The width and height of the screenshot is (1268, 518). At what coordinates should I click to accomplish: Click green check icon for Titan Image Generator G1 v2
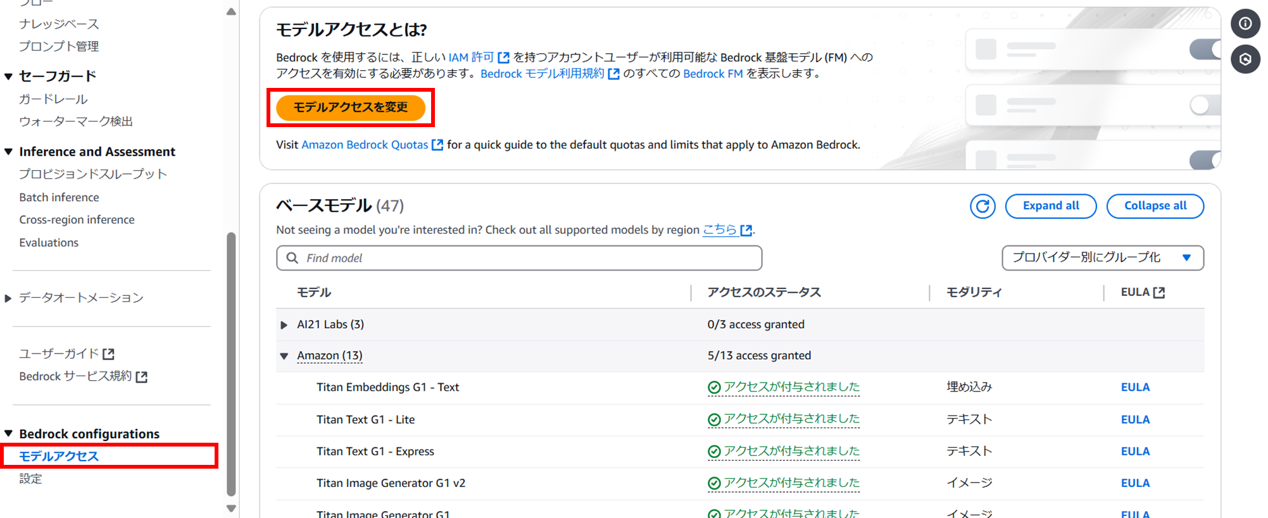click(714, 483)
